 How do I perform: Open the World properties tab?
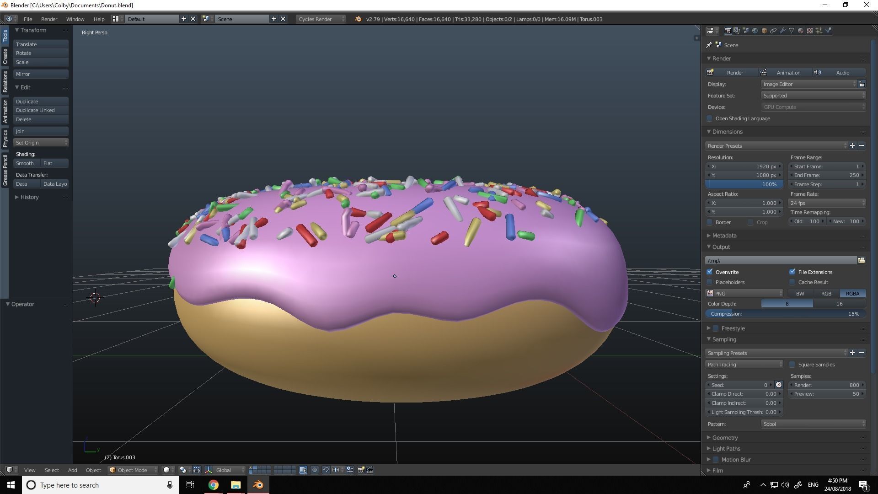pos(755,31)
